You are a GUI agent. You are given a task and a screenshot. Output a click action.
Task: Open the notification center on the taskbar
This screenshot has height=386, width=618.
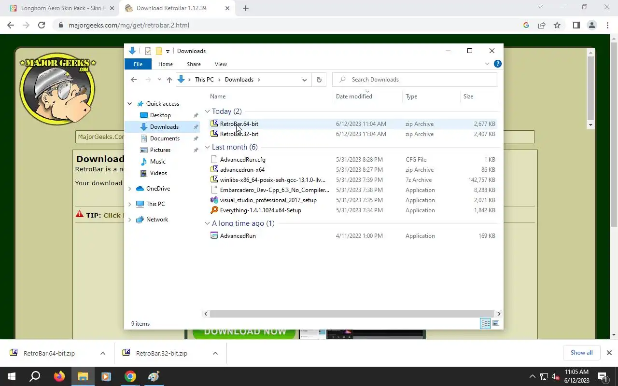point(603,376)
